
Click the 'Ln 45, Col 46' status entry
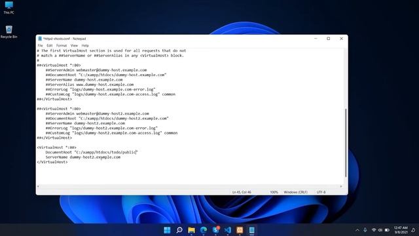click(x=242, y=192)
